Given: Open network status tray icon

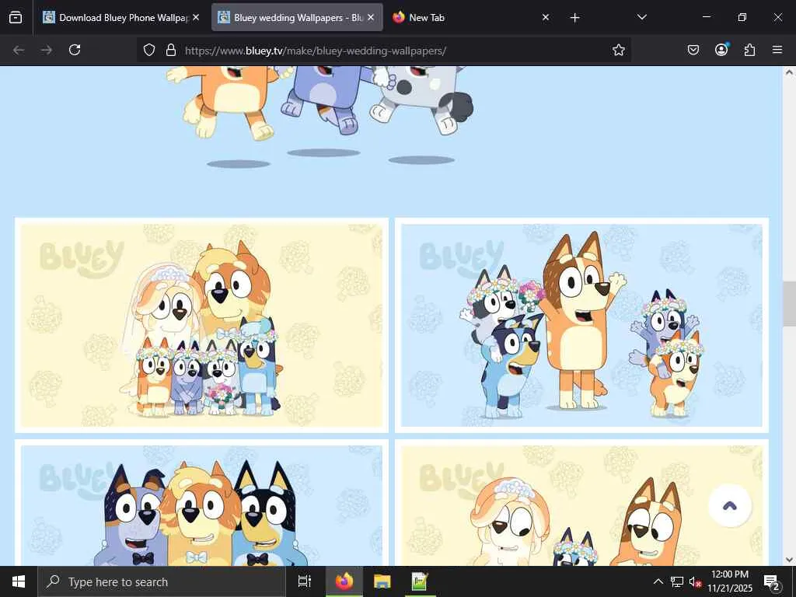Looking at the screenshot, I should [x=677, y=581].
